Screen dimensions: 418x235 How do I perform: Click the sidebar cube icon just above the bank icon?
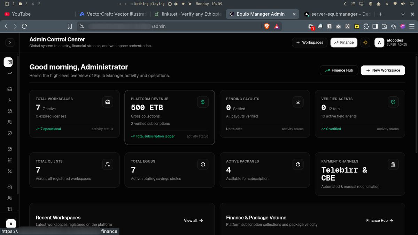tap(10, 149)
